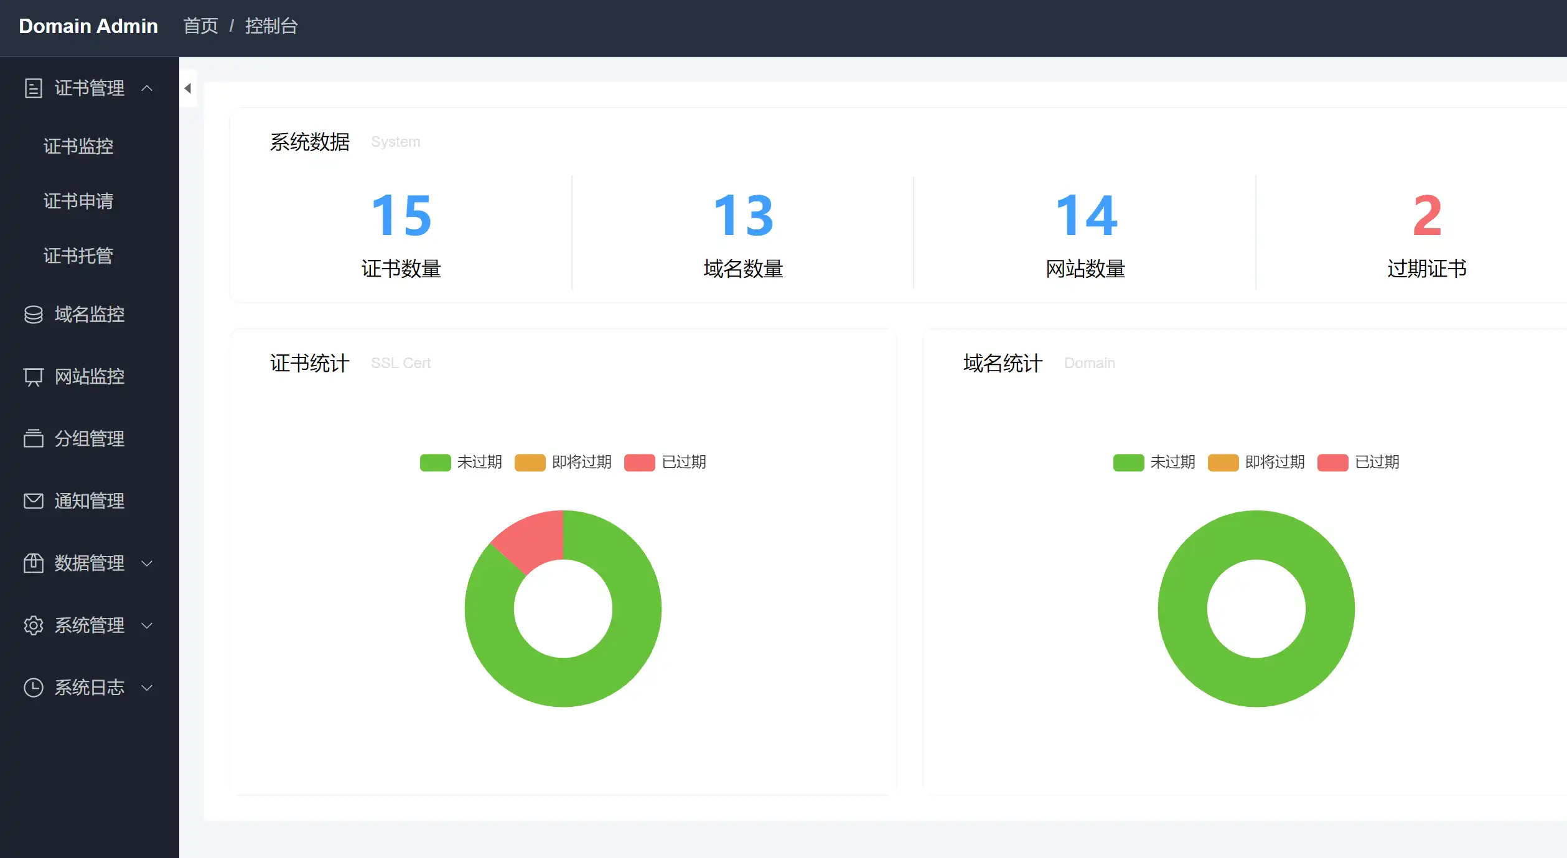This screenshot has width=1567, height=858.
Task: Click the gray System subtitle
Action: (396, 142)
